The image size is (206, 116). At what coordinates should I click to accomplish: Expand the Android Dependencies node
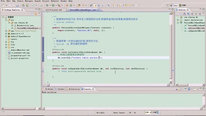(6, 36)
